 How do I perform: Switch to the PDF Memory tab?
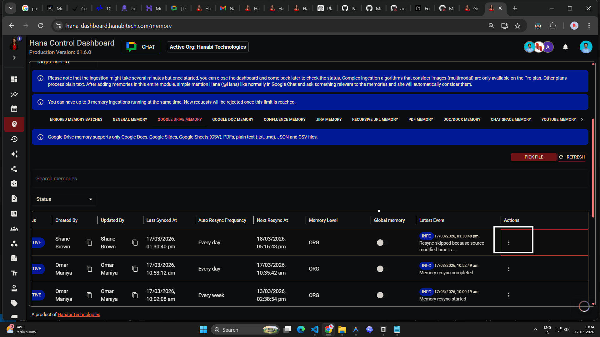pyautogui.click(x=420, y=120)
